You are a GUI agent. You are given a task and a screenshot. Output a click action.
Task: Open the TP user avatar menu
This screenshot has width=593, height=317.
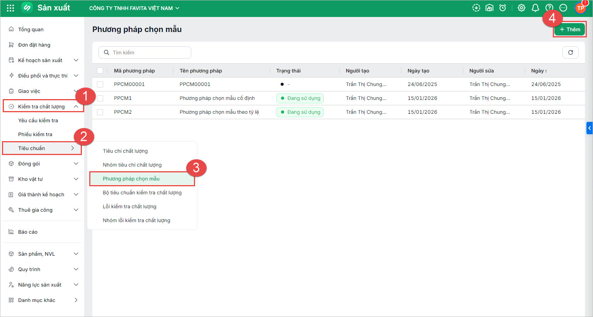point(581,8)
